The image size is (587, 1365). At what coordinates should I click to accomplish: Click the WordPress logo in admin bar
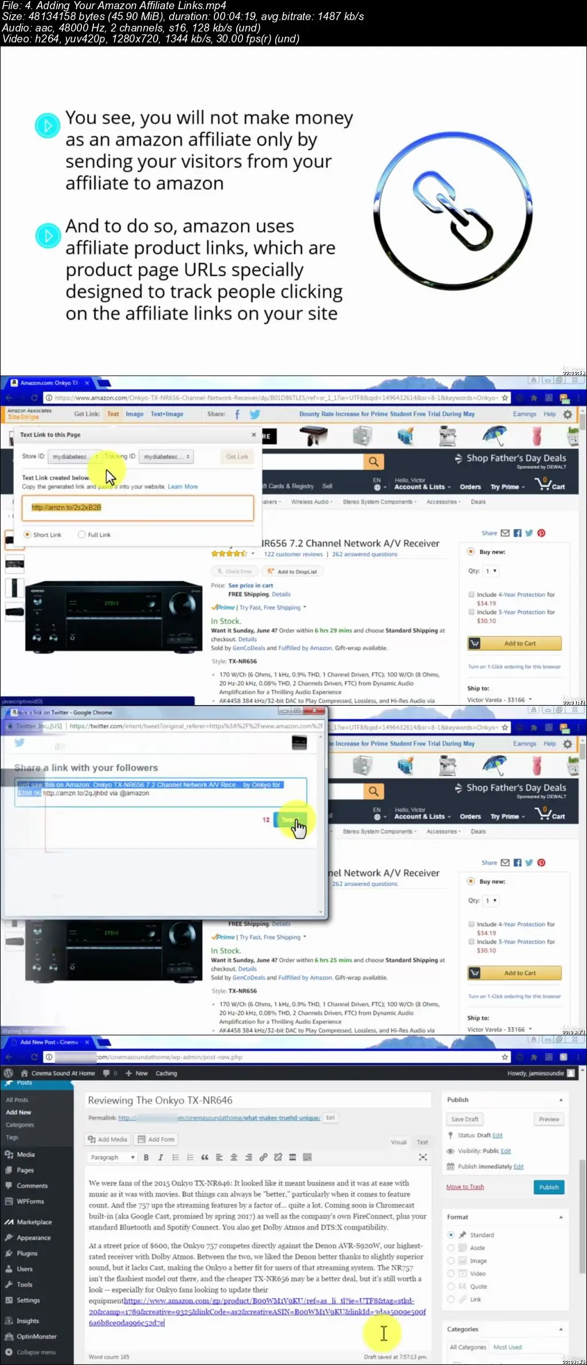tap(8, 1073)
